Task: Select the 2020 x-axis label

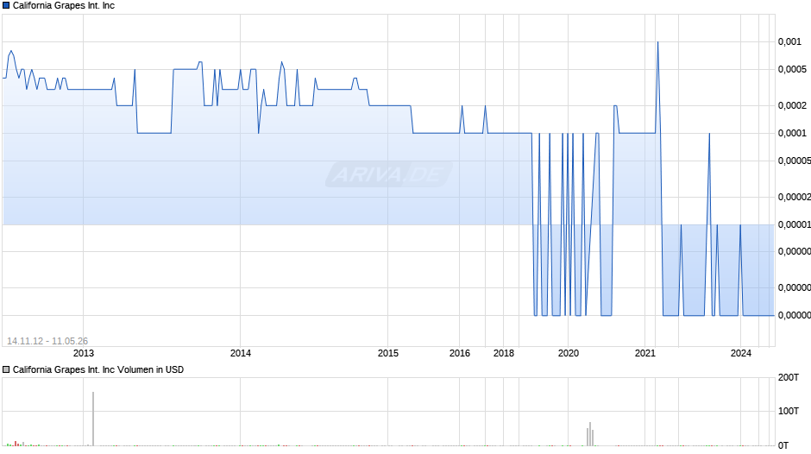Action: [x=568, y=353]
